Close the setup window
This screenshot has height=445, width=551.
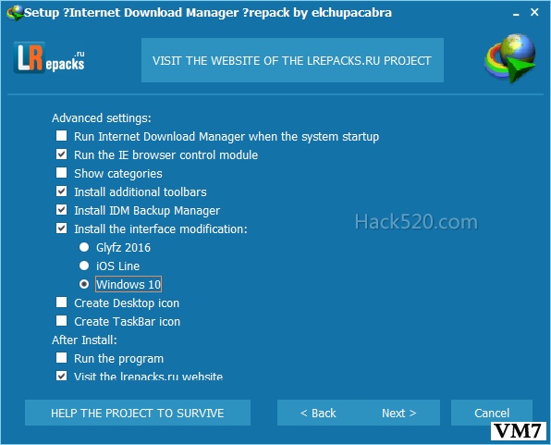click(x=534, y=12)
